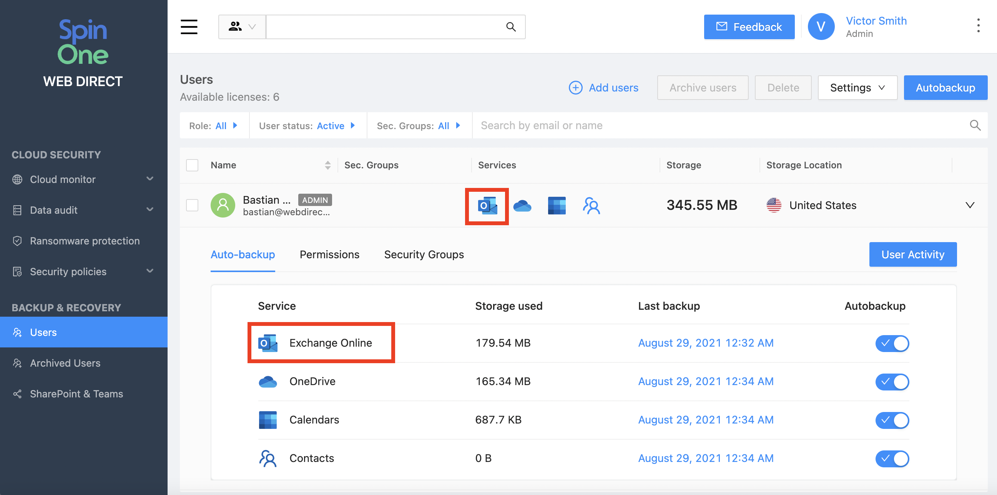Screen dimensions: 997x495
Task: Open the Security Groups tab
Action: point(424,254)
